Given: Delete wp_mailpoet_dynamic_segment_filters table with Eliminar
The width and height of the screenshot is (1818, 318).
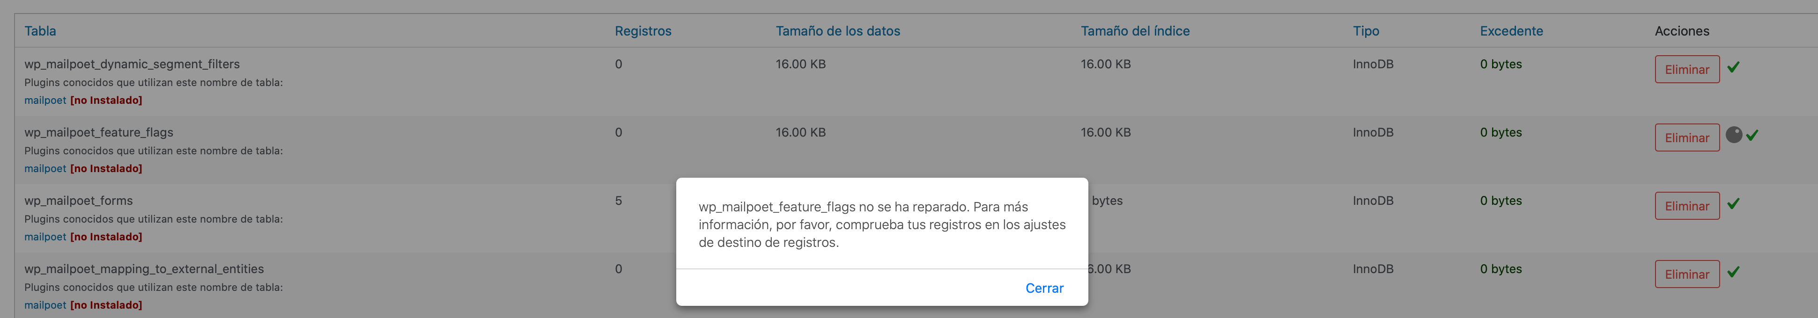Looking at the screenshot, I should [1687, 69].
